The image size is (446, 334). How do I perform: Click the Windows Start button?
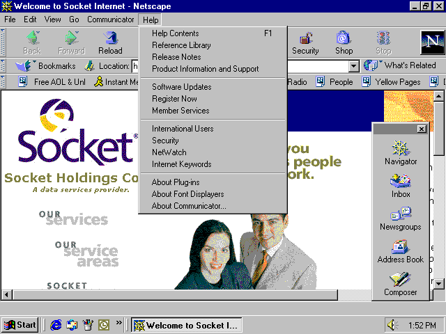pos(20,325)
